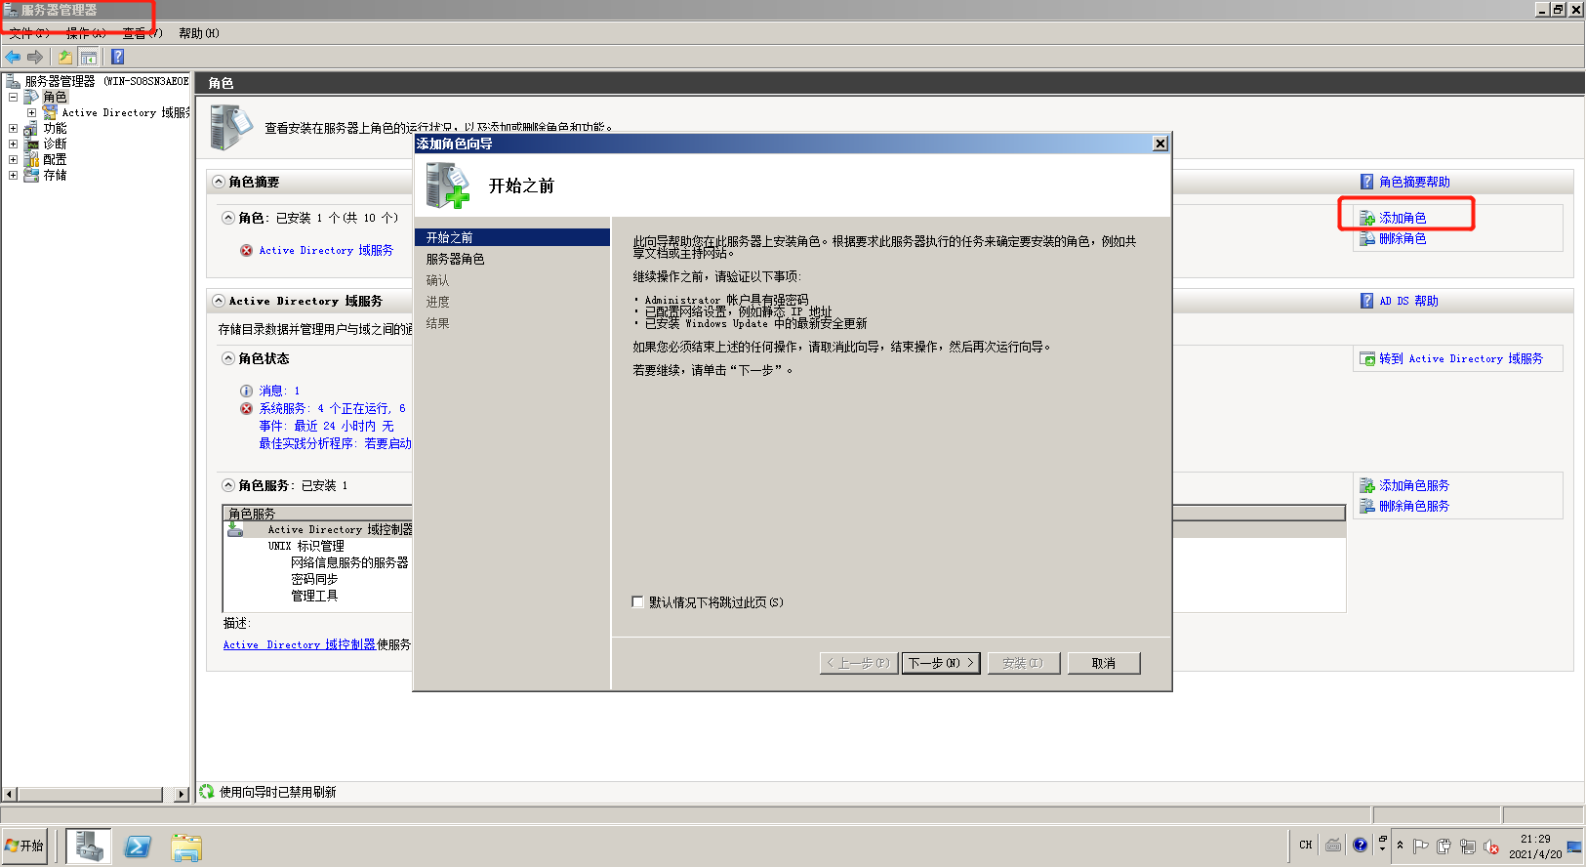Toggle the show/hide console tree toolbar icon
The height and width of the screenshot is (867, 1586).
tap(89, 57)
